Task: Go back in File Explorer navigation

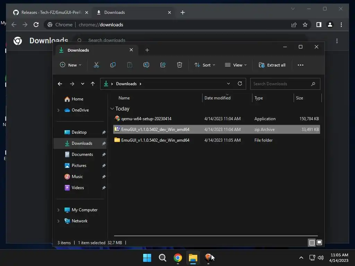Action: coord(60,84)
